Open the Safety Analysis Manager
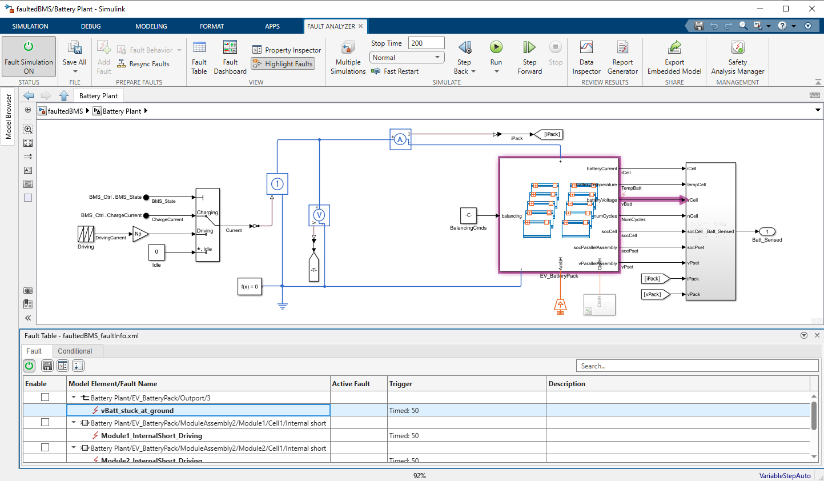824x481 pixels. click(x=738, y=57)
